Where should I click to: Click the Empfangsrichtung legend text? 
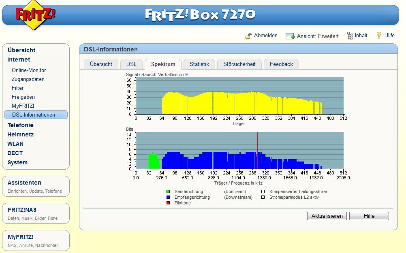(192, 198)
